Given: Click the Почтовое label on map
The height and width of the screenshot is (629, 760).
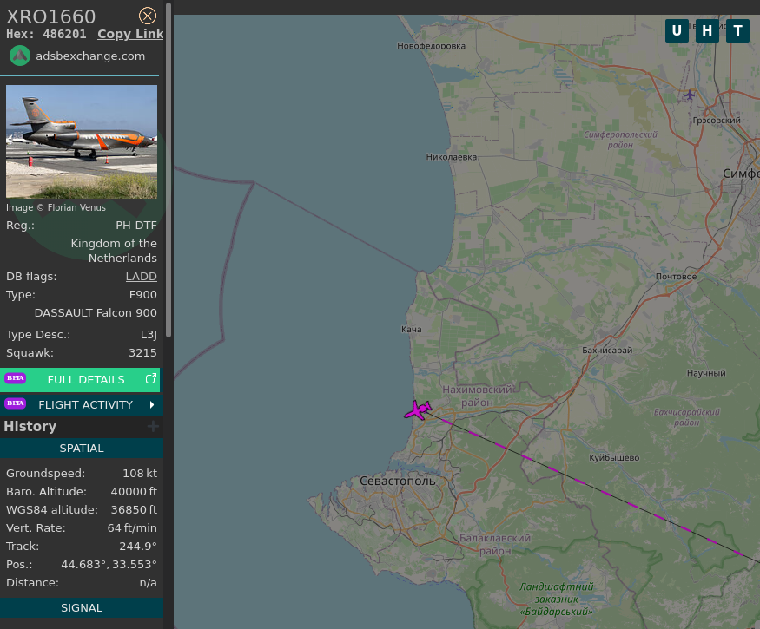Looking at the screenshot, I should pyautogui.click(x=676, y=277).
